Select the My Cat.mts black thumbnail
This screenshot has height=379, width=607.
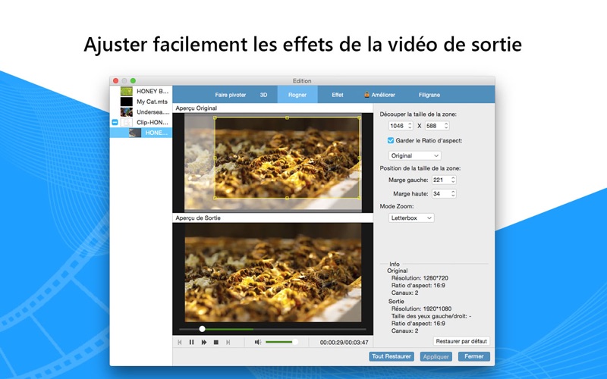(x=127, y=102)
